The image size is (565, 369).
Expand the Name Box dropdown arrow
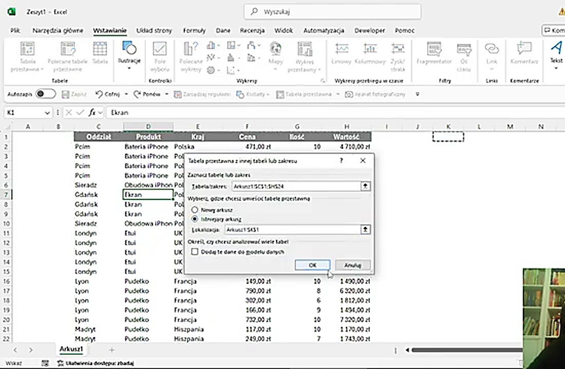[x=47, y=113]
